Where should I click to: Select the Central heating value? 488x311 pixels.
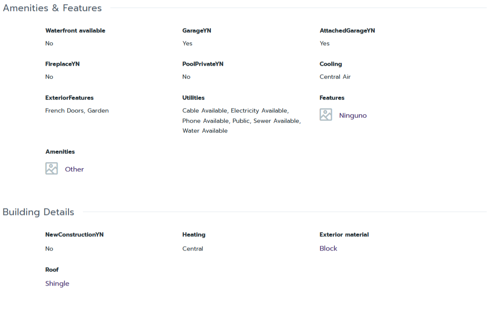[x=192, y=249]
